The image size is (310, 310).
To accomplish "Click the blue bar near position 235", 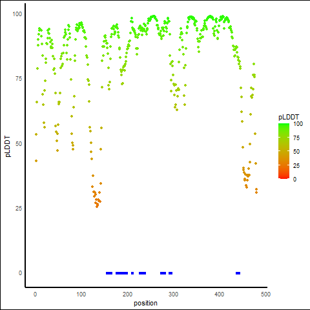I will tap(142, 273).
